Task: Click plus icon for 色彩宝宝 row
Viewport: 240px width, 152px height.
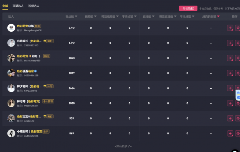Action: point(230,118)
